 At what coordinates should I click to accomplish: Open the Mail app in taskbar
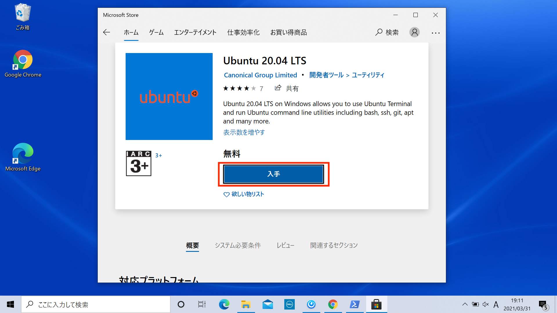[x=268, y=304]
